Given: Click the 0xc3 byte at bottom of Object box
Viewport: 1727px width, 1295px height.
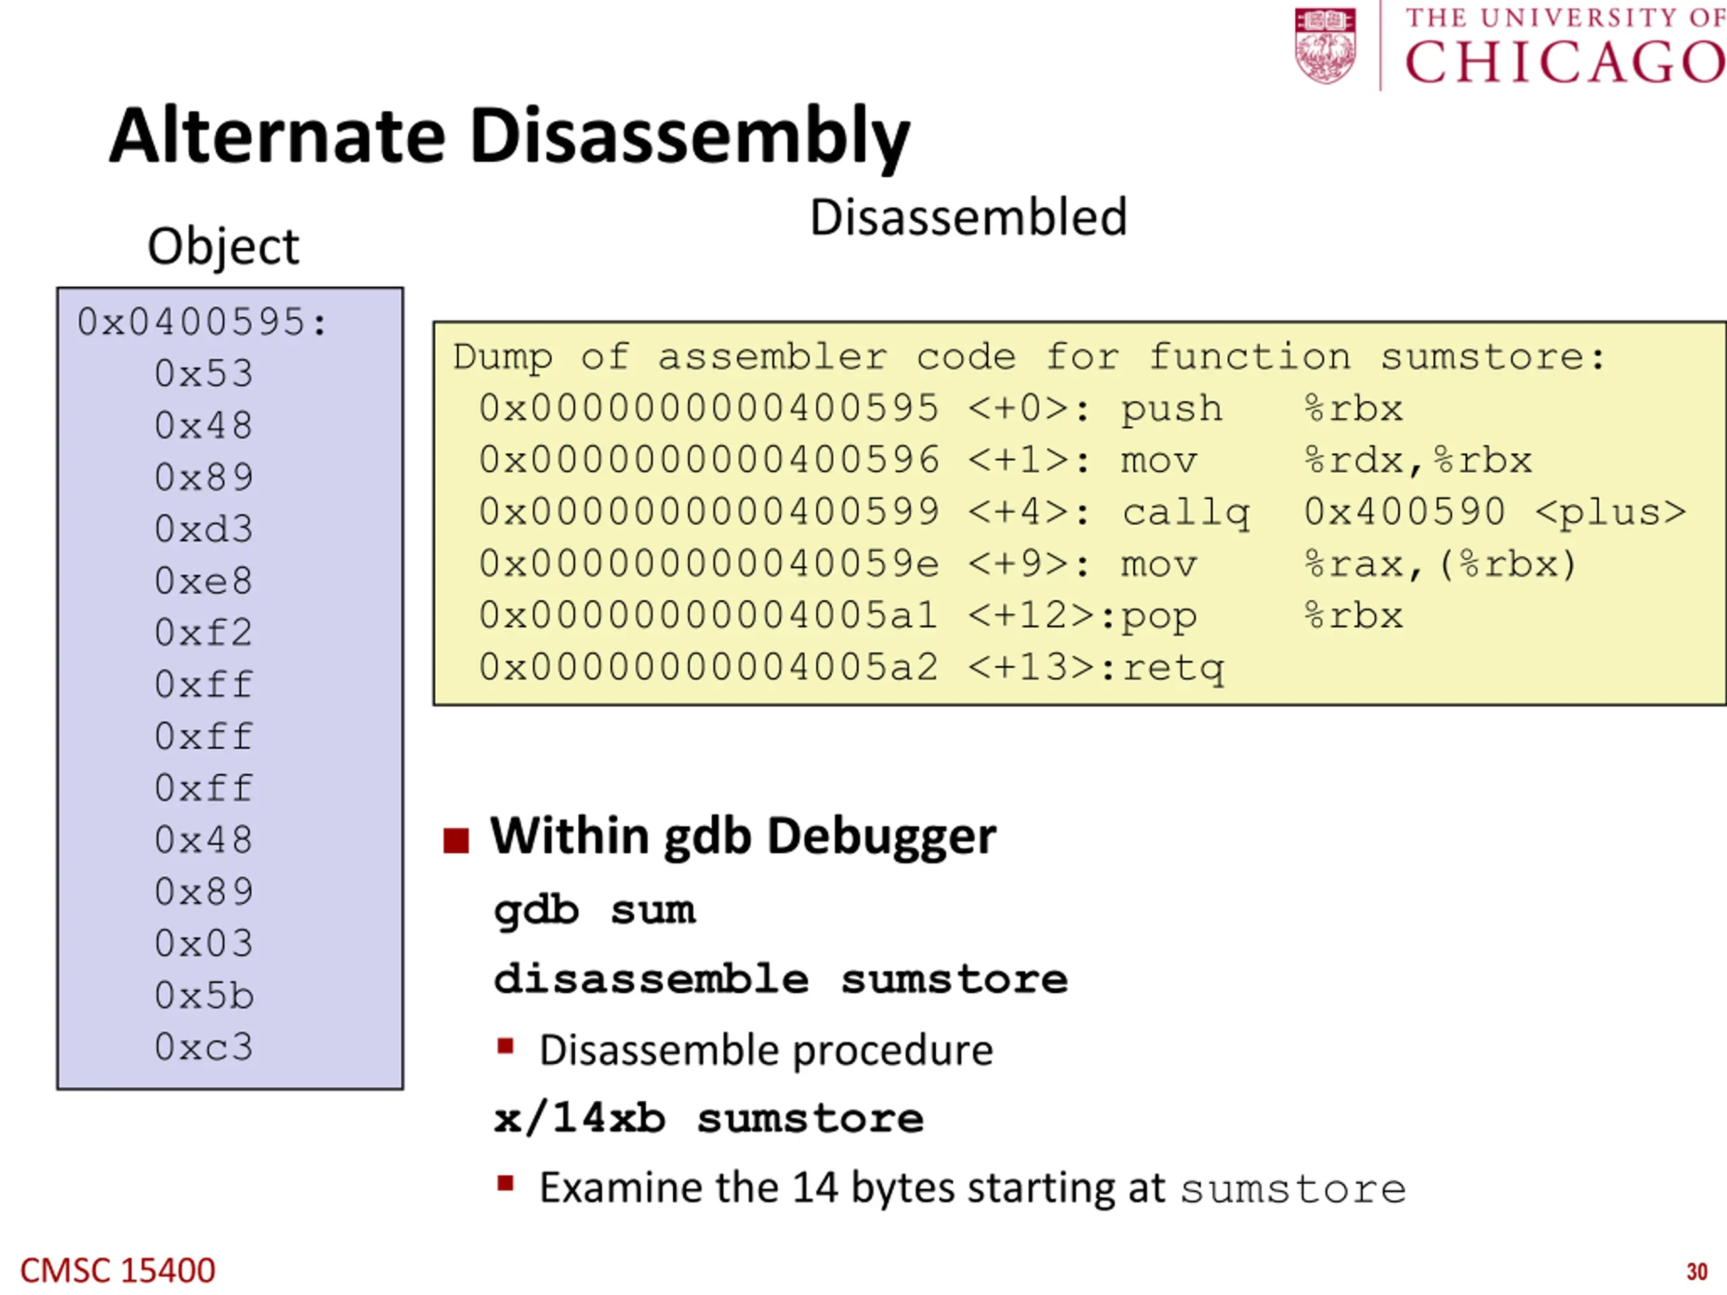Looking at the screenshot, I should (x=204, y=1047).
